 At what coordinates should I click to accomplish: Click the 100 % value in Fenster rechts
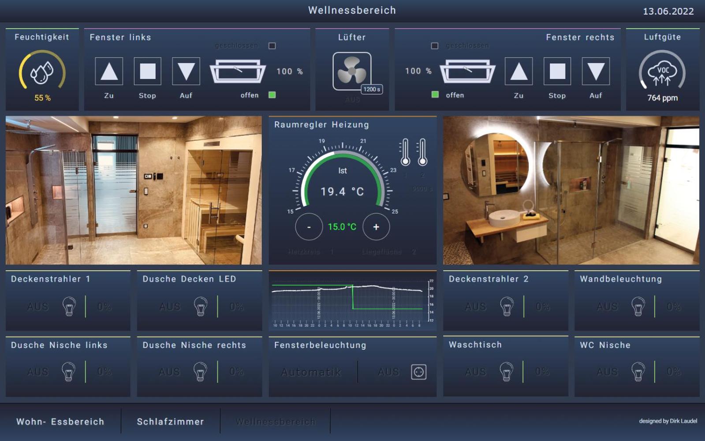click(418, 71)
